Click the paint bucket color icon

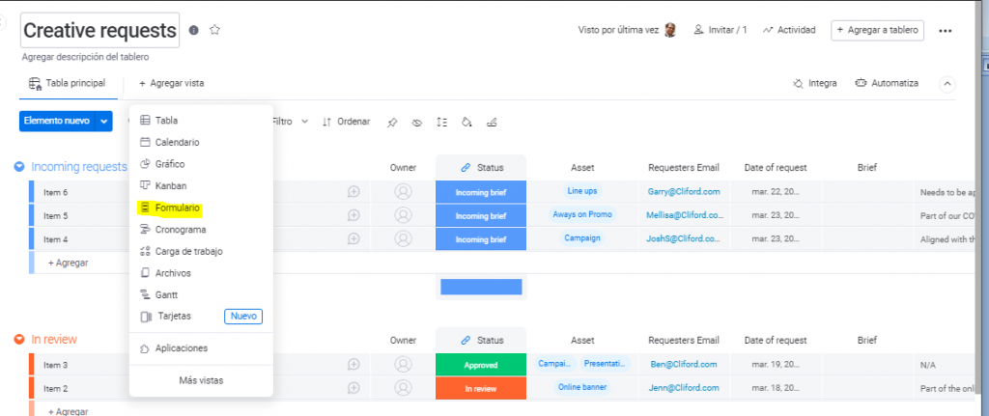[466, 123]
